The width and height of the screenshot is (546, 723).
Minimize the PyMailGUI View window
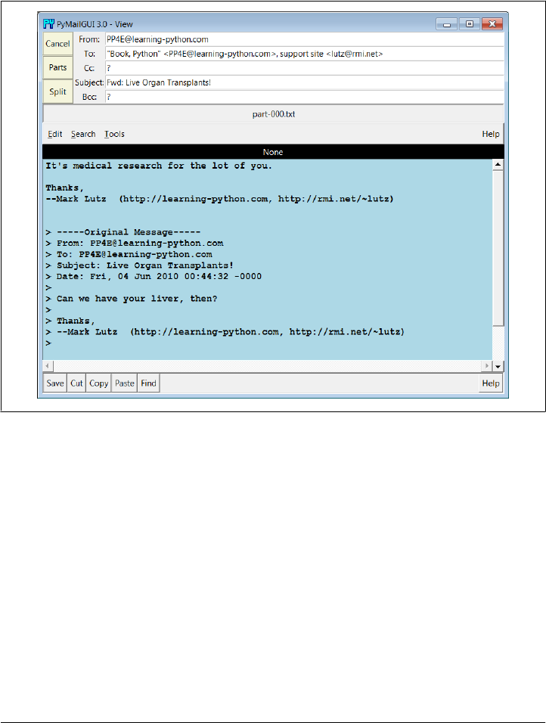[x=446, y=24]
